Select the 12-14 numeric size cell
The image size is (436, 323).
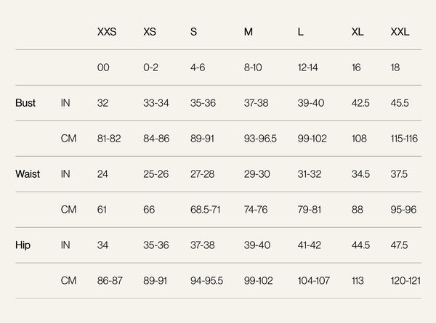pyautogui.click(x=307, y=68)
